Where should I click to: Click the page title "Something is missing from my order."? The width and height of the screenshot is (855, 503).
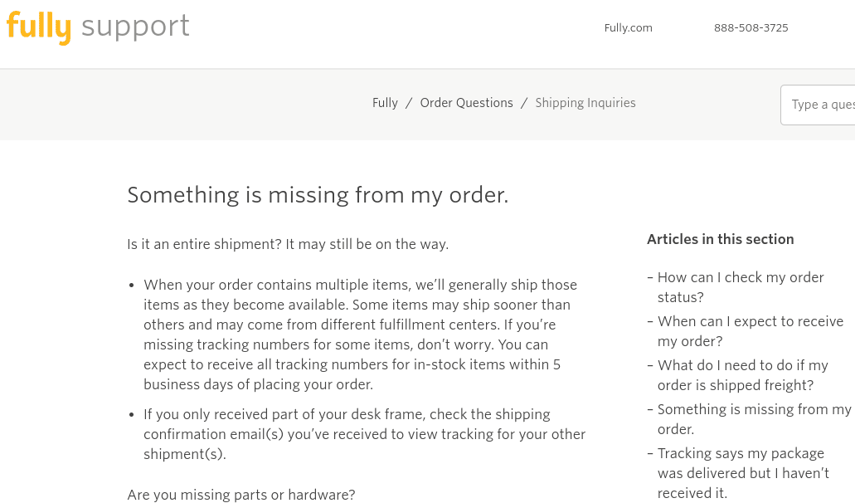[318, 195]
